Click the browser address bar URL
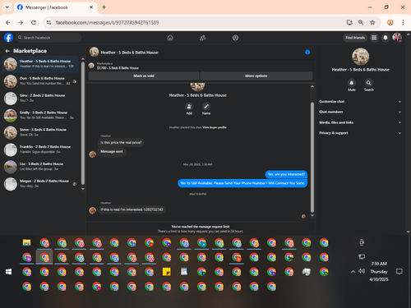Viewport: 411px width, 308px height. pyautogui.click(x=107, y=22)
